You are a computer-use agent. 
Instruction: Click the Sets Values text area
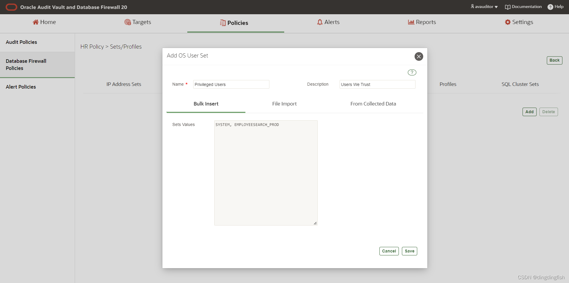coord(266,173)
